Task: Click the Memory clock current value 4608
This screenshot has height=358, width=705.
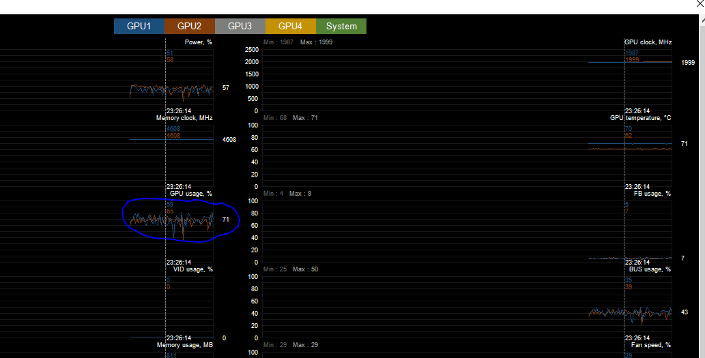Action: [229, 140]
